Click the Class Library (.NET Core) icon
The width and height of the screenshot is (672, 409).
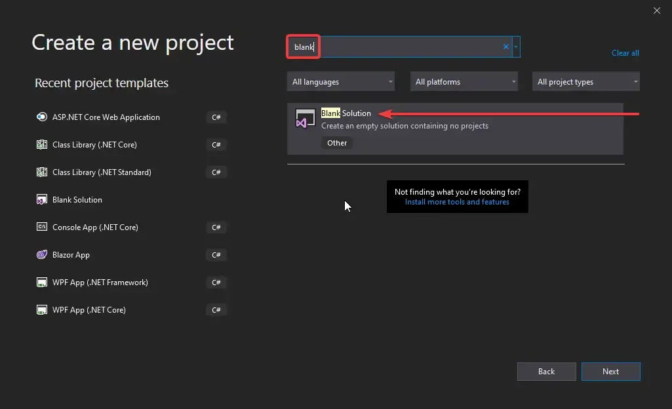point(42,144)
